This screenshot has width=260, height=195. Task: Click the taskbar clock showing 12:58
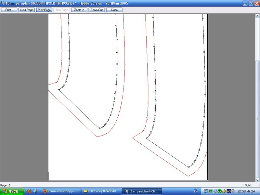point(246,191)
